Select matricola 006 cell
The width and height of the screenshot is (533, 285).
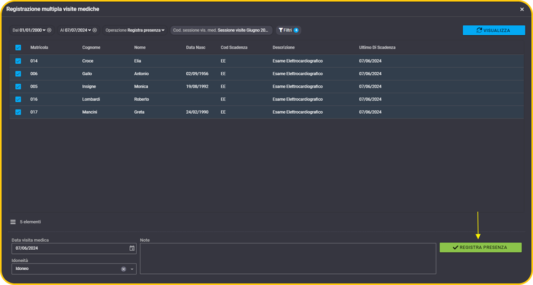[34, 74]
